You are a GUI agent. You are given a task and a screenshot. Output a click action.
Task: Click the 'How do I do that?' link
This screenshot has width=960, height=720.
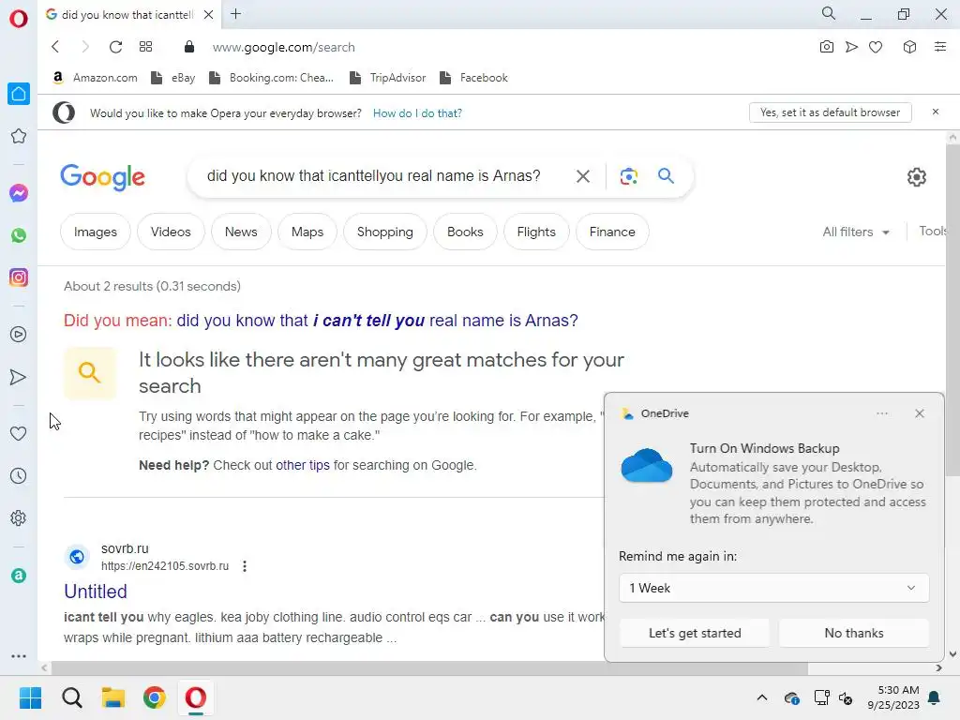click(x=417, y=113)
